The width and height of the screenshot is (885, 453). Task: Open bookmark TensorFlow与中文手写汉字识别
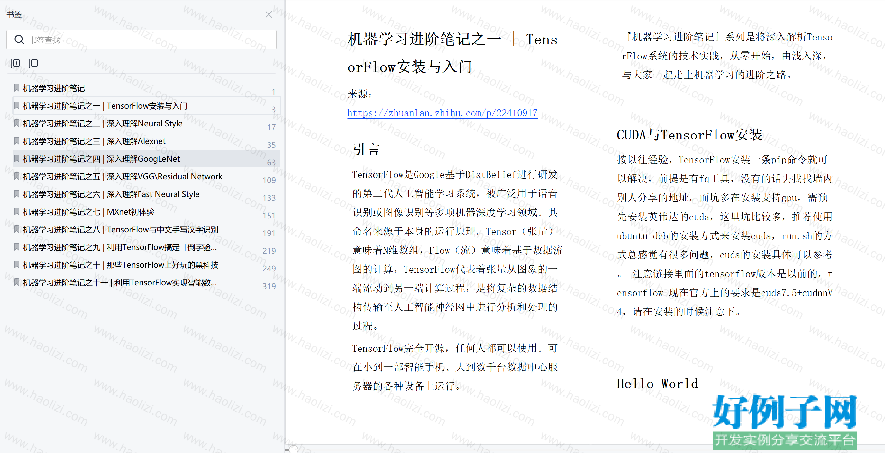(x=146, y=230)
